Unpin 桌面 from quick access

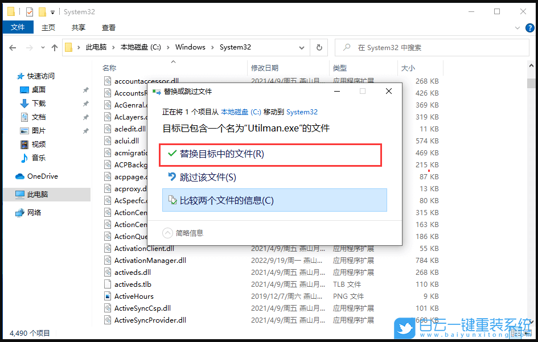coord(86,89)
